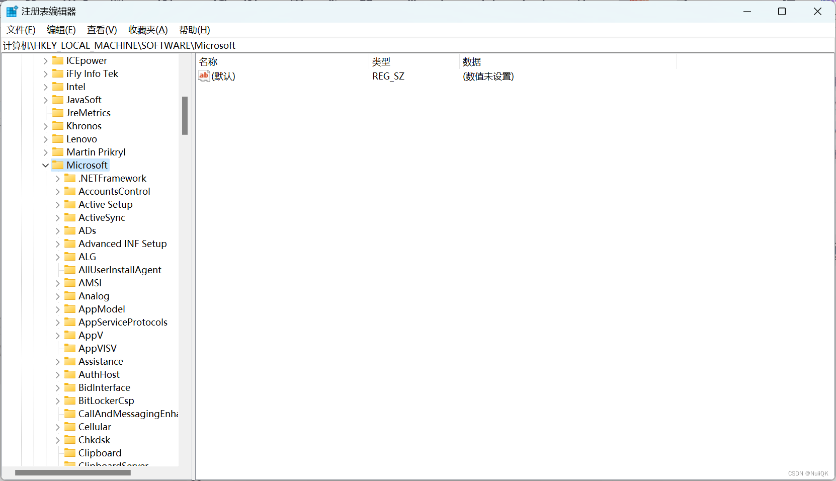Click the AMSI folder icon

pyautogui.click(x=70, y=283)
